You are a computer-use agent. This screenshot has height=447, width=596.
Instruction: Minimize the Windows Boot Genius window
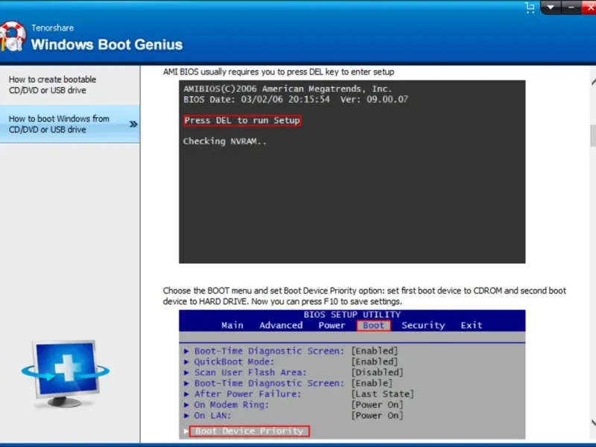571,7
